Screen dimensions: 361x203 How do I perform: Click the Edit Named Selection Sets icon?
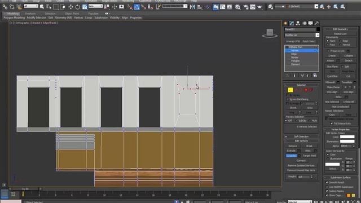tap(159, 7)
